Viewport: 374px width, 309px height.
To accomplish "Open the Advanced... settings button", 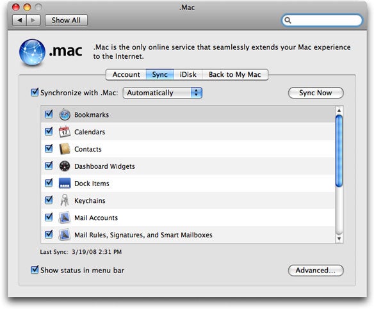I will [316, 270].
